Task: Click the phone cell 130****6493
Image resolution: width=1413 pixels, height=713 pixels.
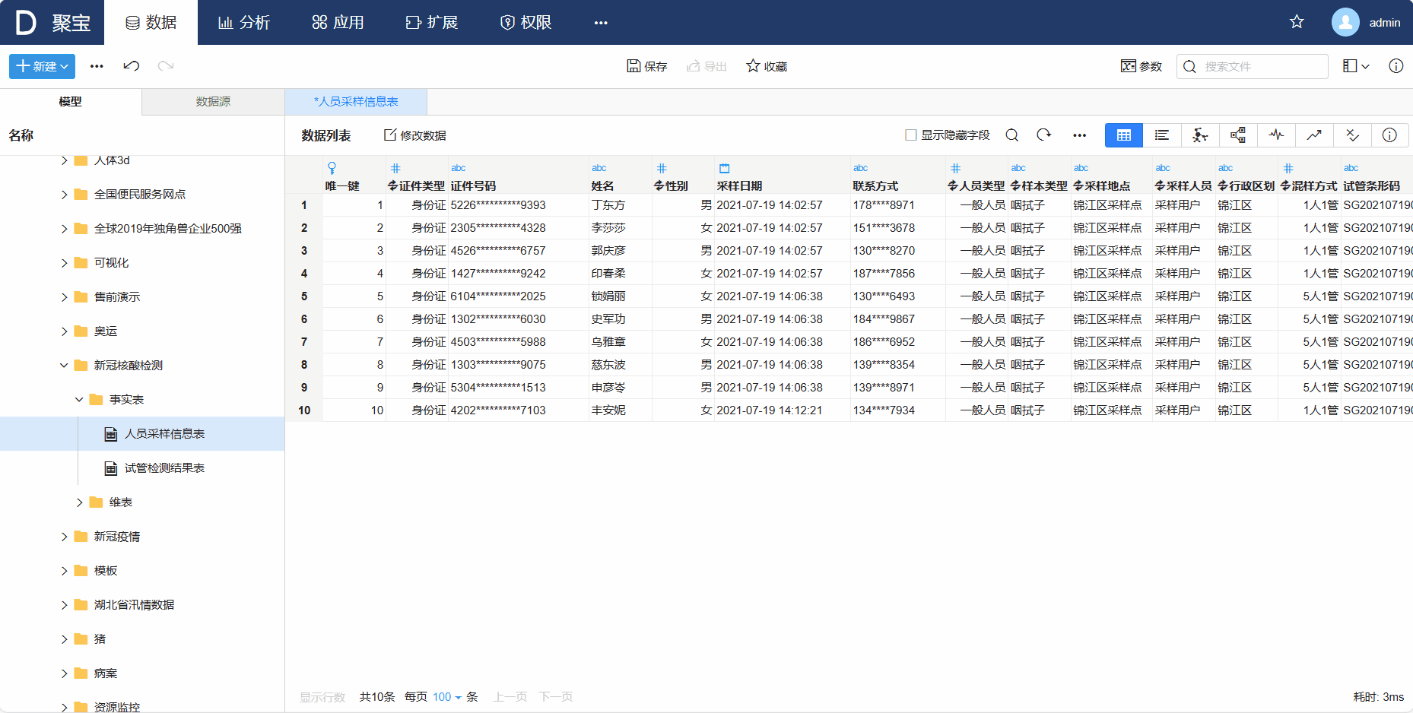Action: click(898, 296)
